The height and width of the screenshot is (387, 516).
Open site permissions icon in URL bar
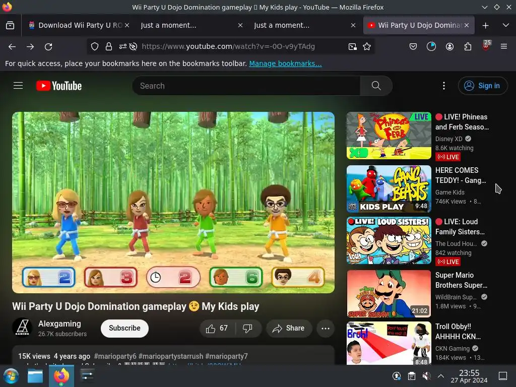pyautogui.click(x=123, y=47)
